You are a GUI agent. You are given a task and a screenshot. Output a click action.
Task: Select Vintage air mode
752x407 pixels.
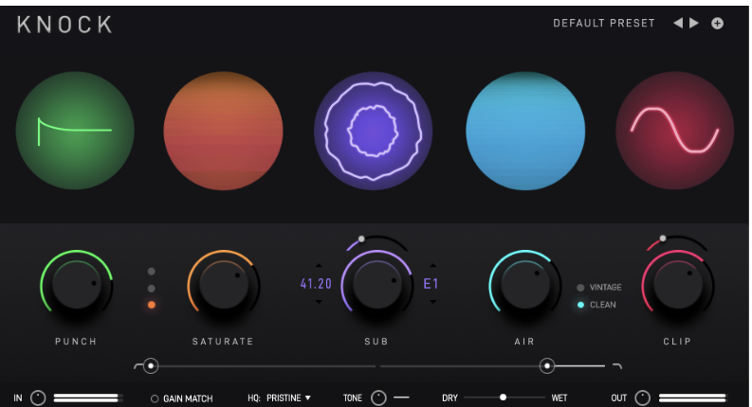[581, 288]
